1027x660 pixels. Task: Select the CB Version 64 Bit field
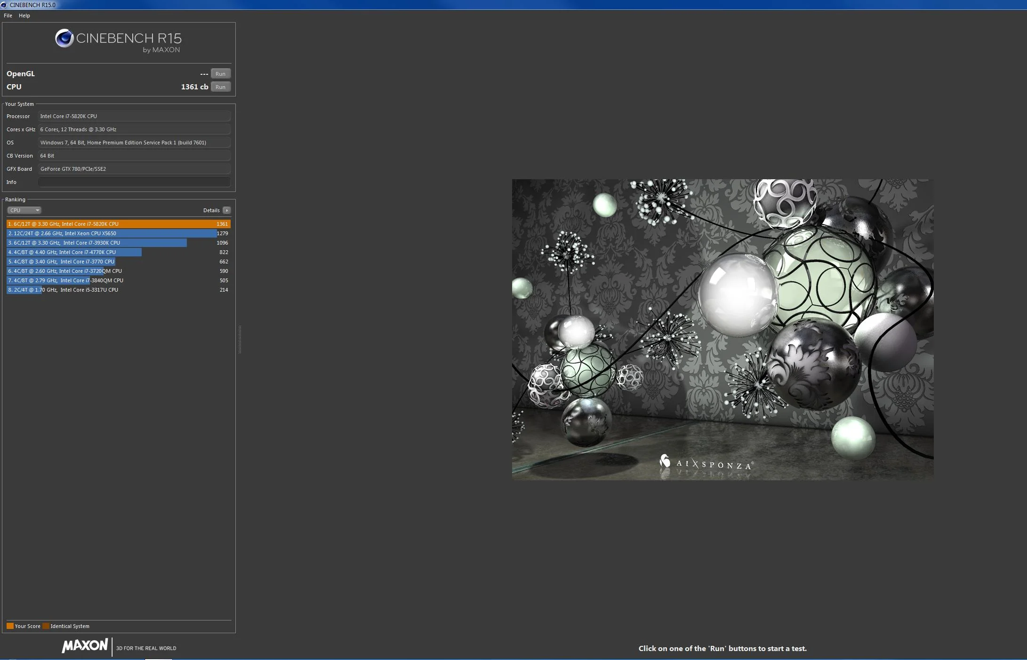(134, 156)
